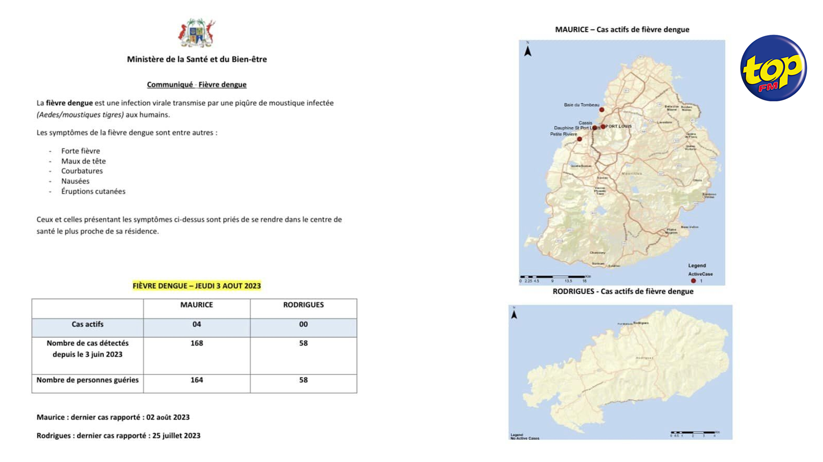Click the 'Nausées' symptom

point(75,181)
